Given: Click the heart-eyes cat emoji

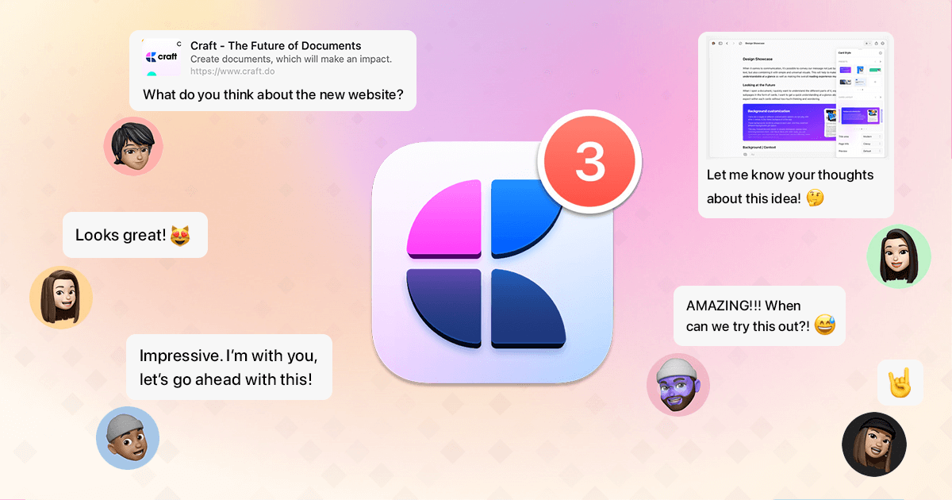Looking at the screenshot, I should 182,235.
